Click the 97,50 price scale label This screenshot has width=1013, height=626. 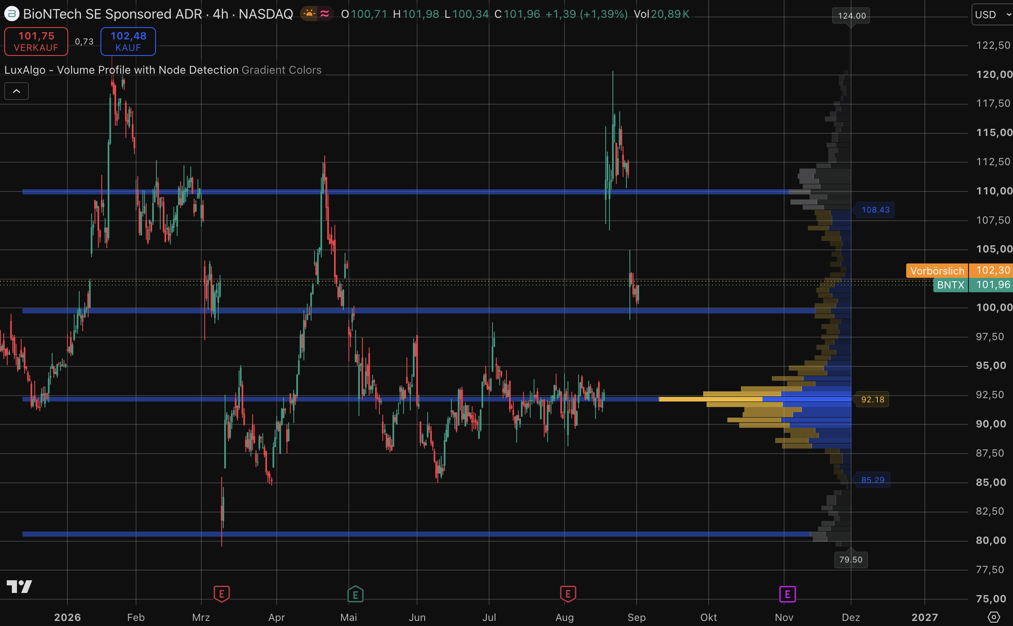(x=990, y=337)
